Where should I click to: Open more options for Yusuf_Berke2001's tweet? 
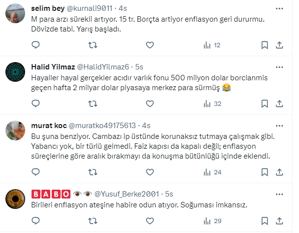[279, 193]
